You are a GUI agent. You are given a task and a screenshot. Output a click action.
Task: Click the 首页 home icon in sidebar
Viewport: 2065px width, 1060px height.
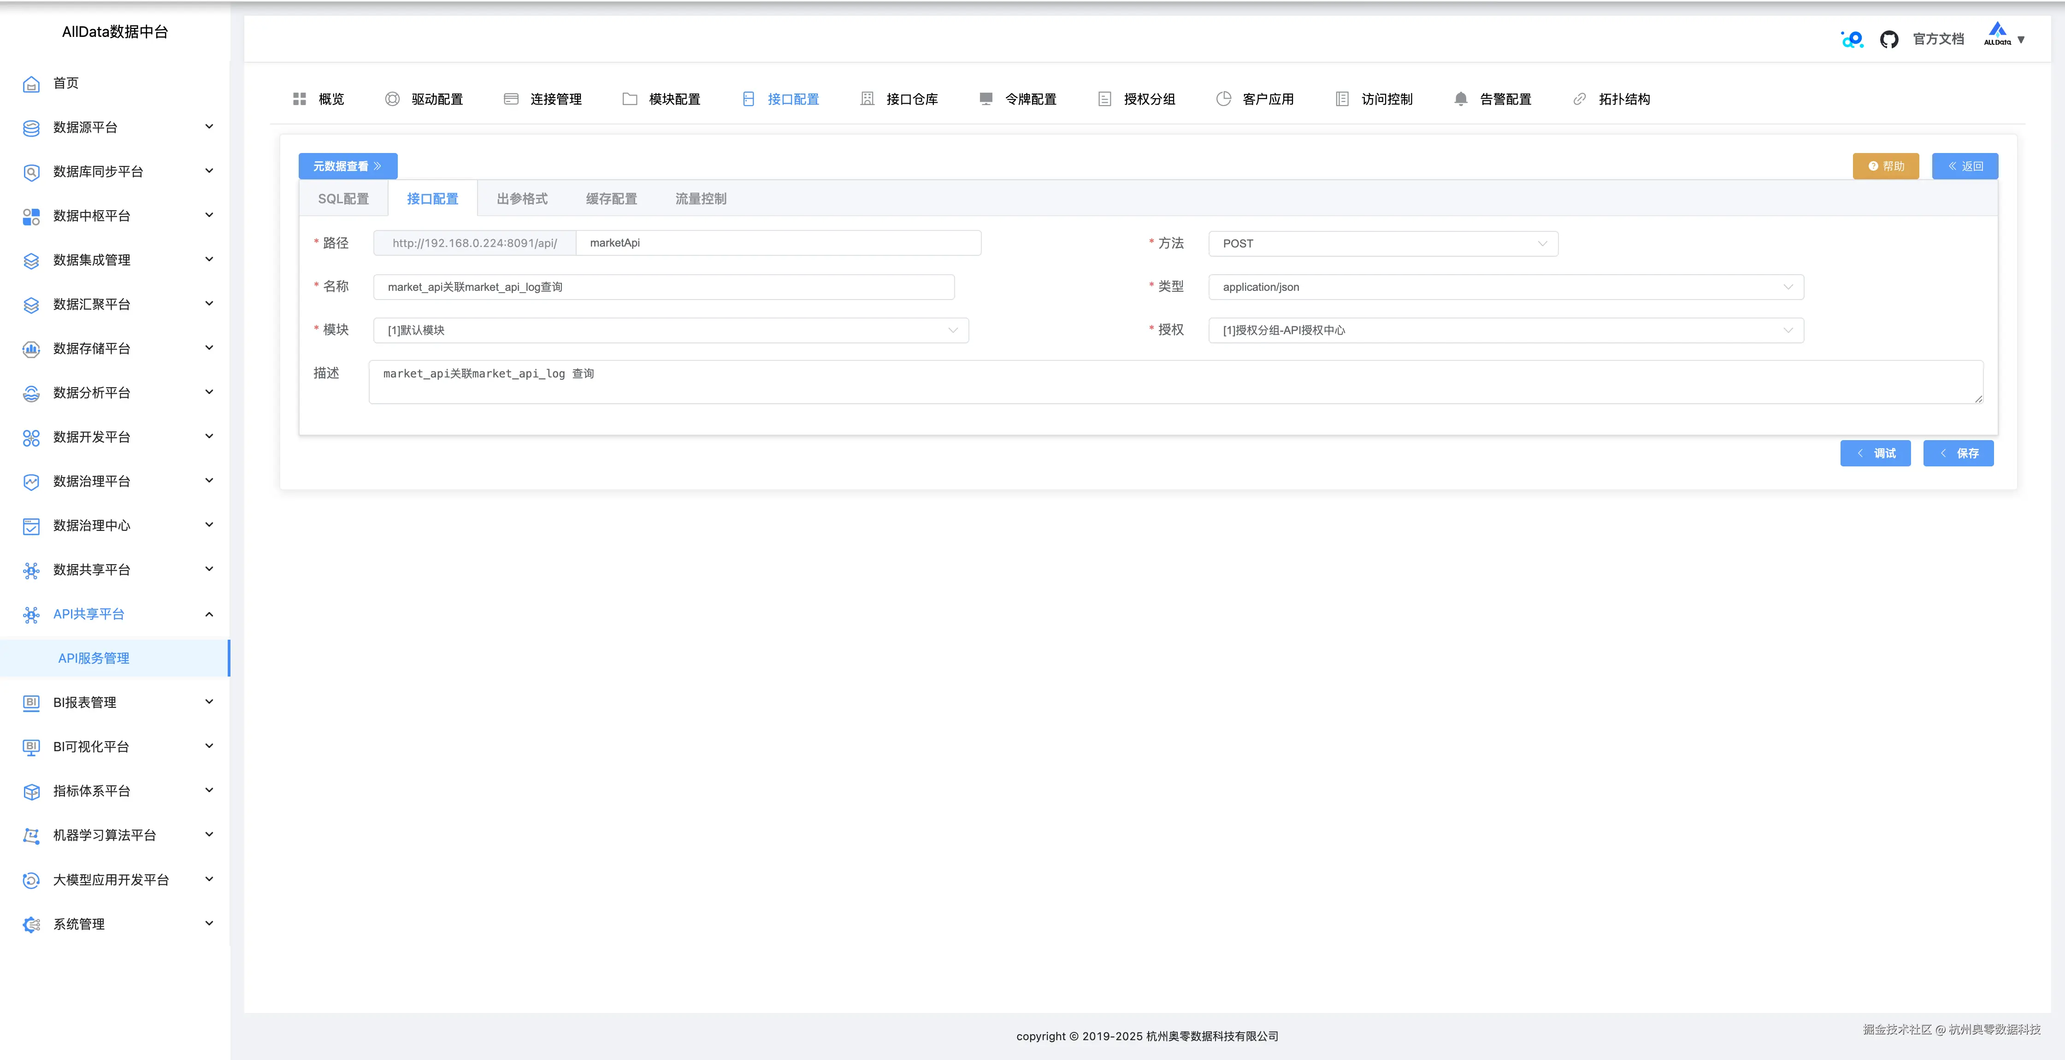click(x=31, y=83)
